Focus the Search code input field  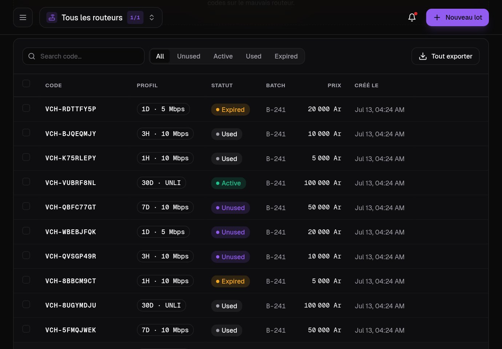pyautogui.click(x=83, y=56)
